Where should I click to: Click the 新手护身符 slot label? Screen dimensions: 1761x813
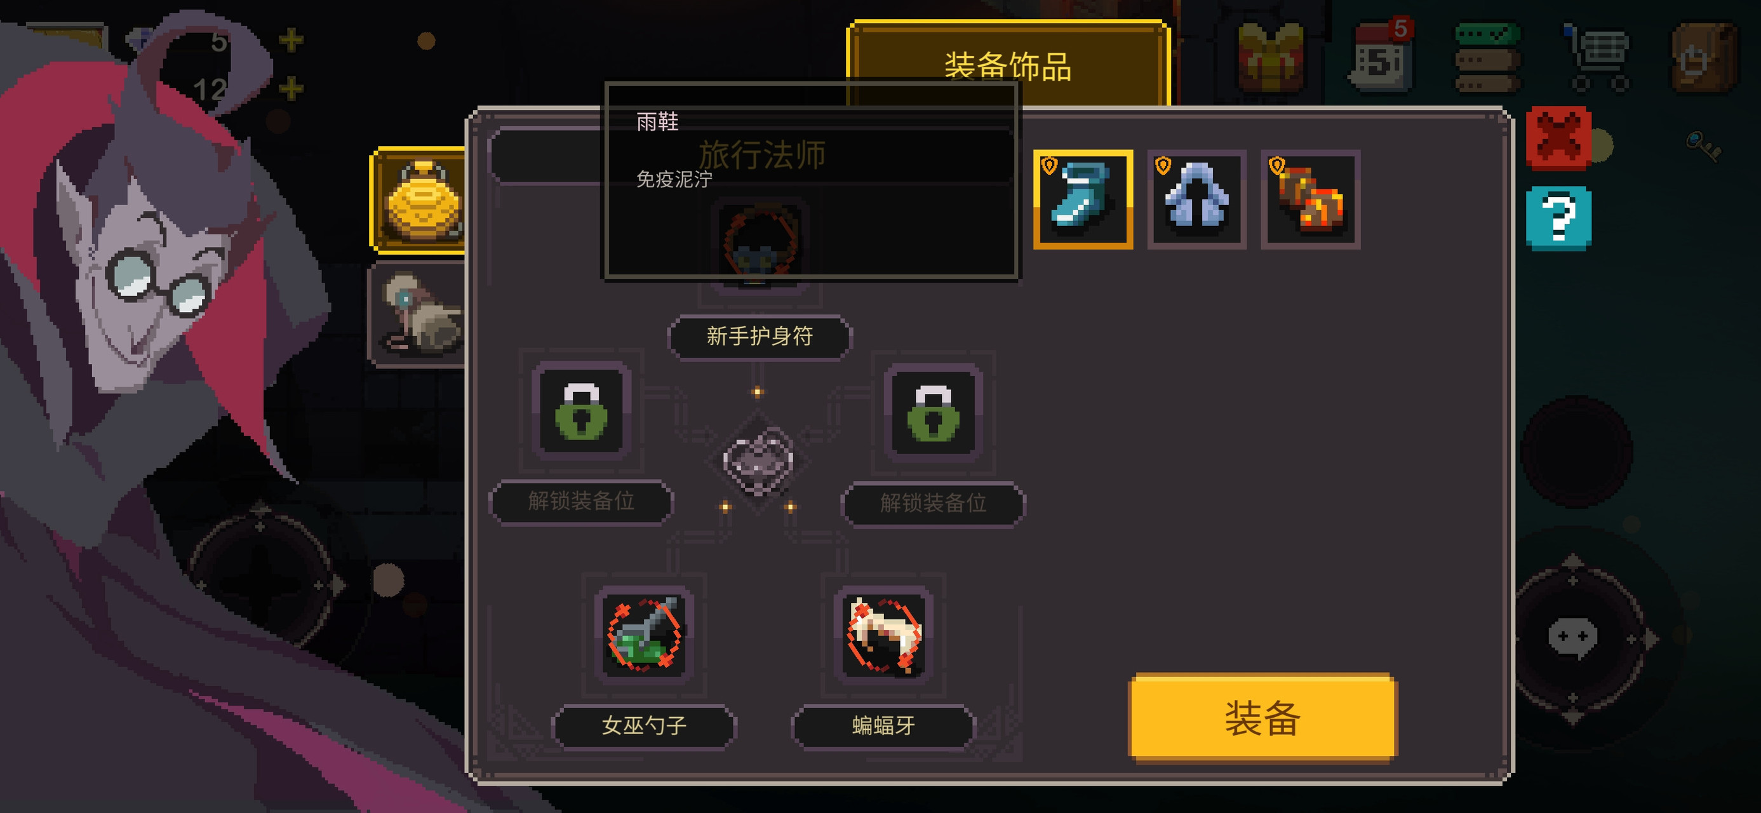click(x=760, y=337)
